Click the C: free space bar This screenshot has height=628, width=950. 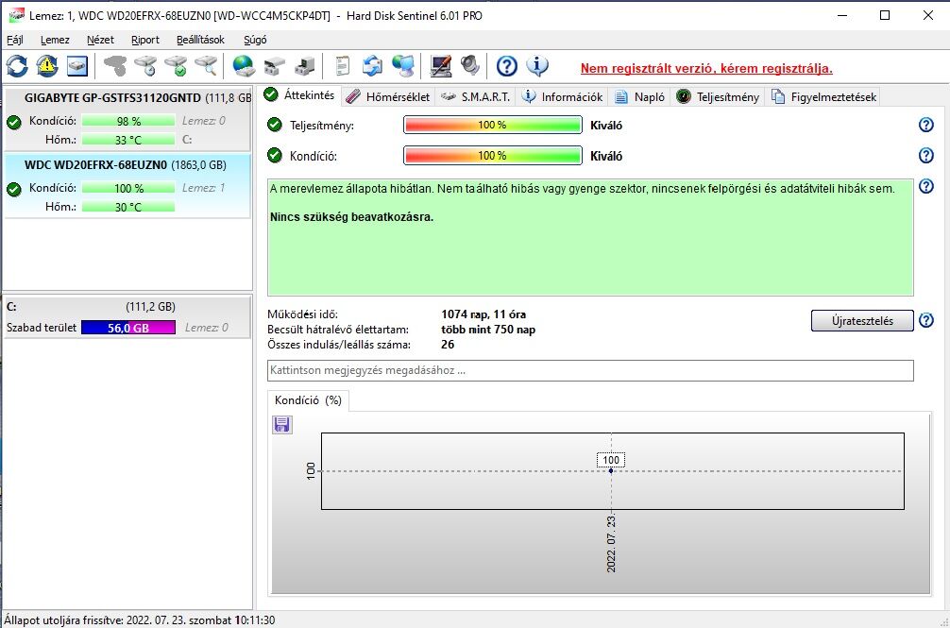(128, 328)
